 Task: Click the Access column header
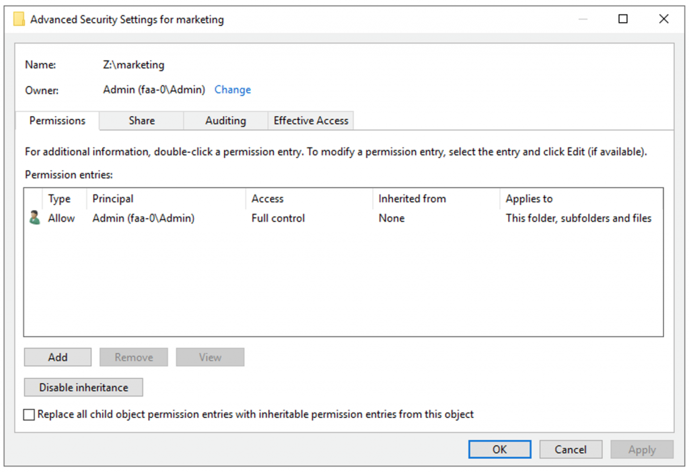coord(267,198)
